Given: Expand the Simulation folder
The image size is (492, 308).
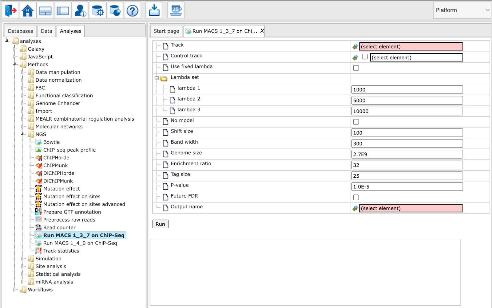Looking at the screenshot, I should (x=22, y=259).
